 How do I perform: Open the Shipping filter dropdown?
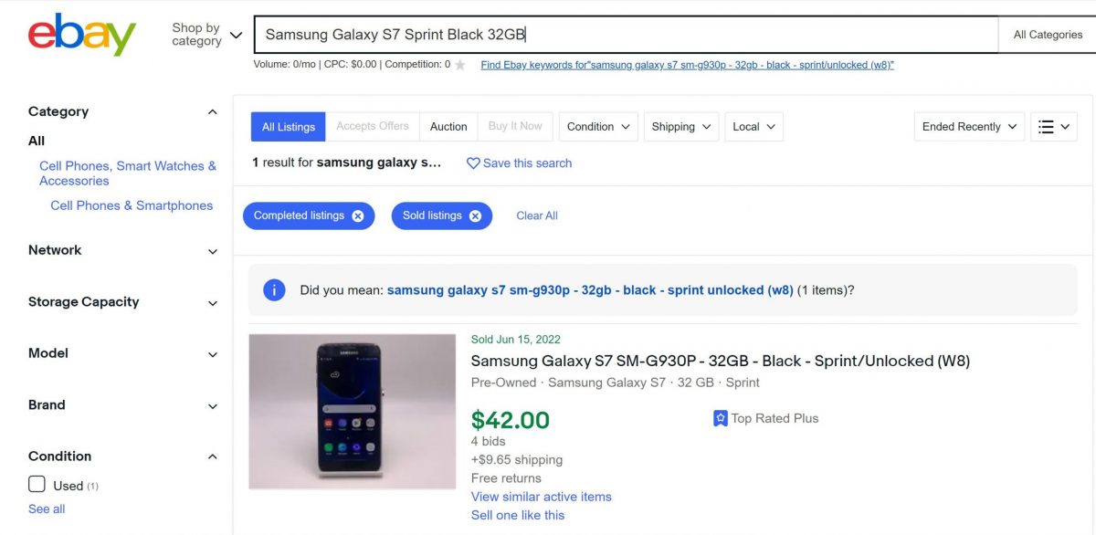click(680, 126)
